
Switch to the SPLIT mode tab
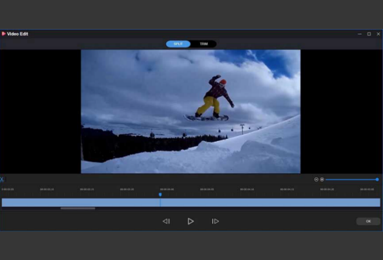178,44
